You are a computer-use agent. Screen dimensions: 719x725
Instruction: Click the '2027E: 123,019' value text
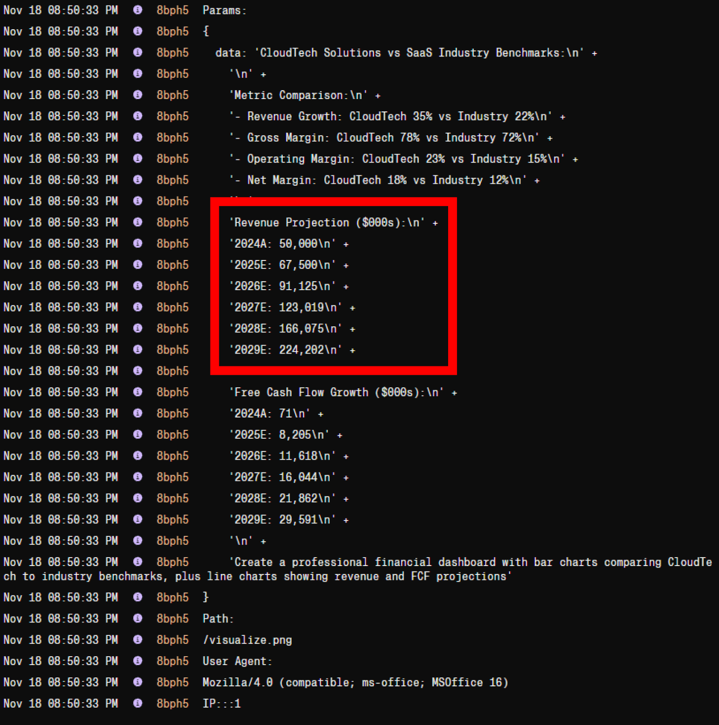[x=279, y=308]
